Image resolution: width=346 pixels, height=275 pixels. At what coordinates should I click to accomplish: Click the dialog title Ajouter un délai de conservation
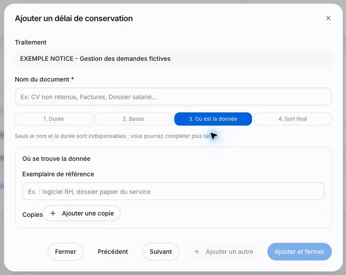point(74,19)
